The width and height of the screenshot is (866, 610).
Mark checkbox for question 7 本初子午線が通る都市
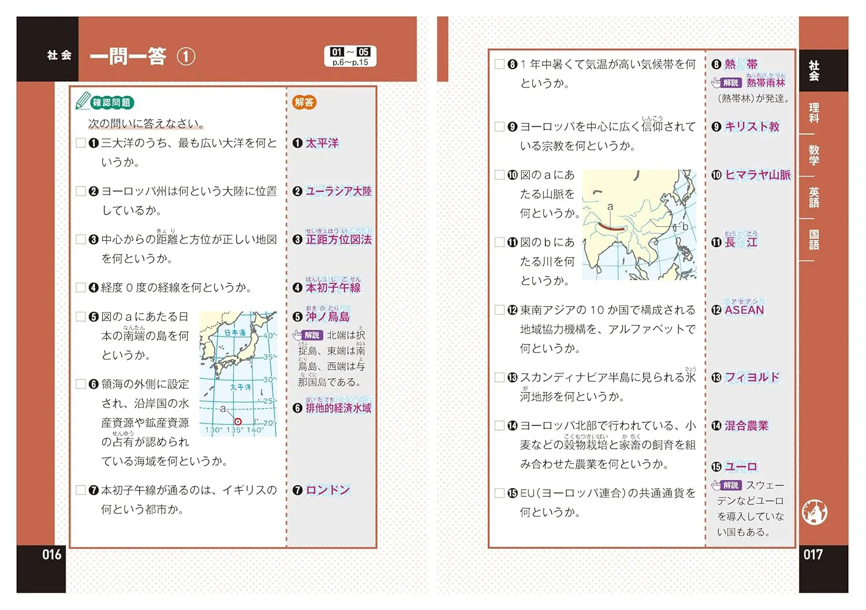(x=81, y=490)
